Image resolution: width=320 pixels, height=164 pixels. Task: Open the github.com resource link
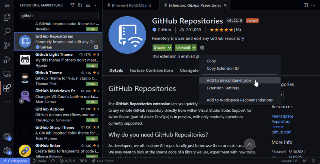pos(281,132)
